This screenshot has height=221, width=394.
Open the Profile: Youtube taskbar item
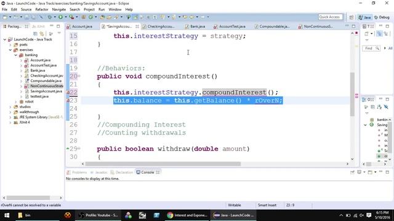pos(98,215)
